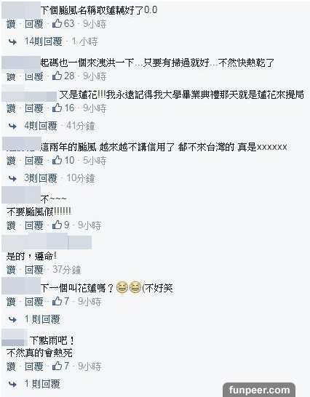Open the 9小時 timestamp of 花蓮 joke comment
This screenshot has width=310, height=397.
(90, 302)
